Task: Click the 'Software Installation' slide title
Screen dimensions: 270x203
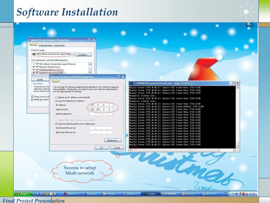Action: pyautogui.click(x=67, y=12)
